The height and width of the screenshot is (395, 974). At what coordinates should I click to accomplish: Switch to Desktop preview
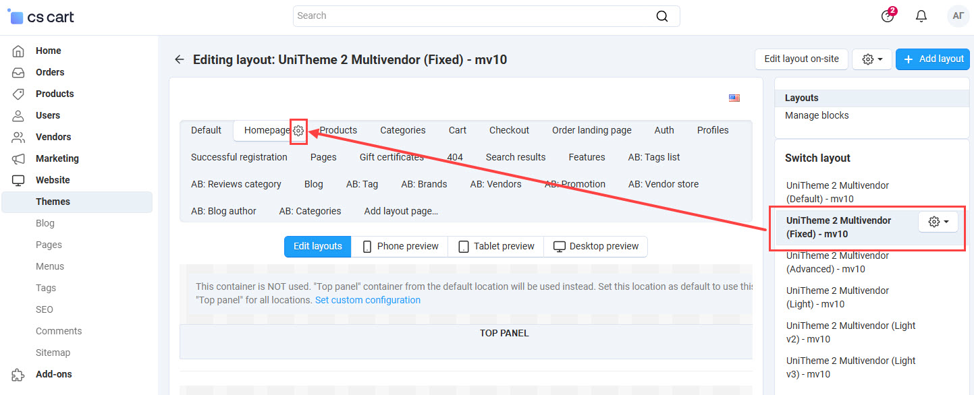click(x=596, y=246)
